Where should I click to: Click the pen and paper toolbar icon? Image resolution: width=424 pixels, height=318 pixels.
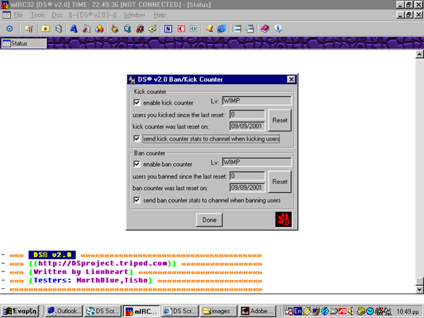pos(153,28)
